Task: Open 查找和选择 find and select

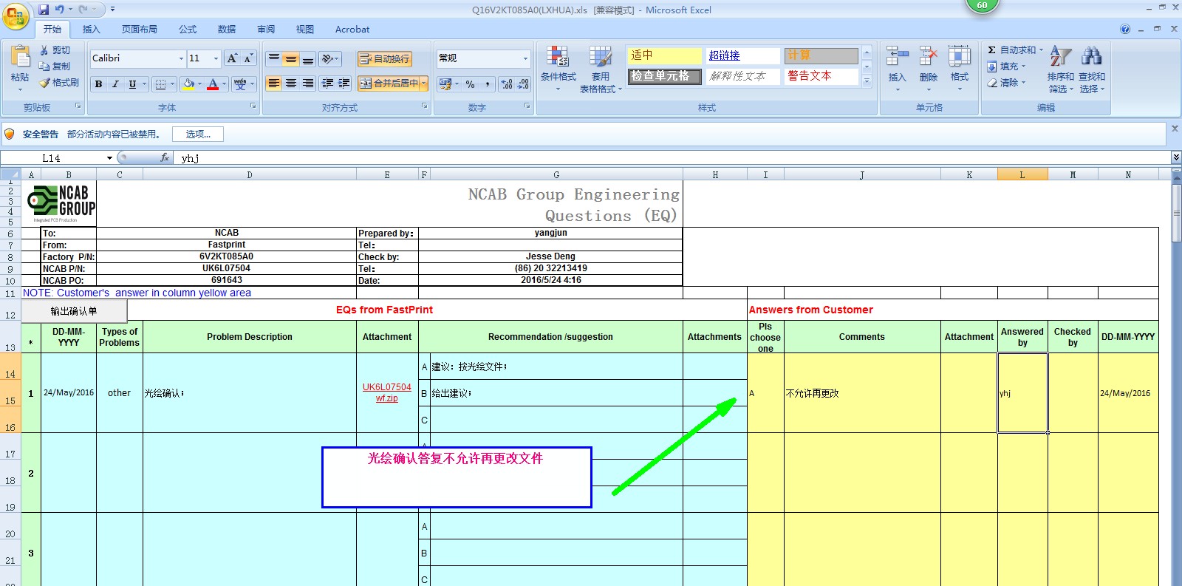Action: pyautogui.click(x=1091, y=69)
